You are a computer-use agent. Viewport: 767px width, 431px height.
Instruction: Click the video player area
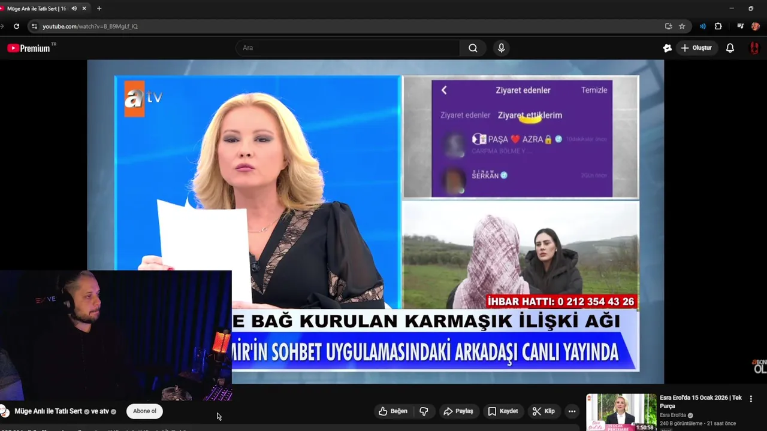(375, 221)
